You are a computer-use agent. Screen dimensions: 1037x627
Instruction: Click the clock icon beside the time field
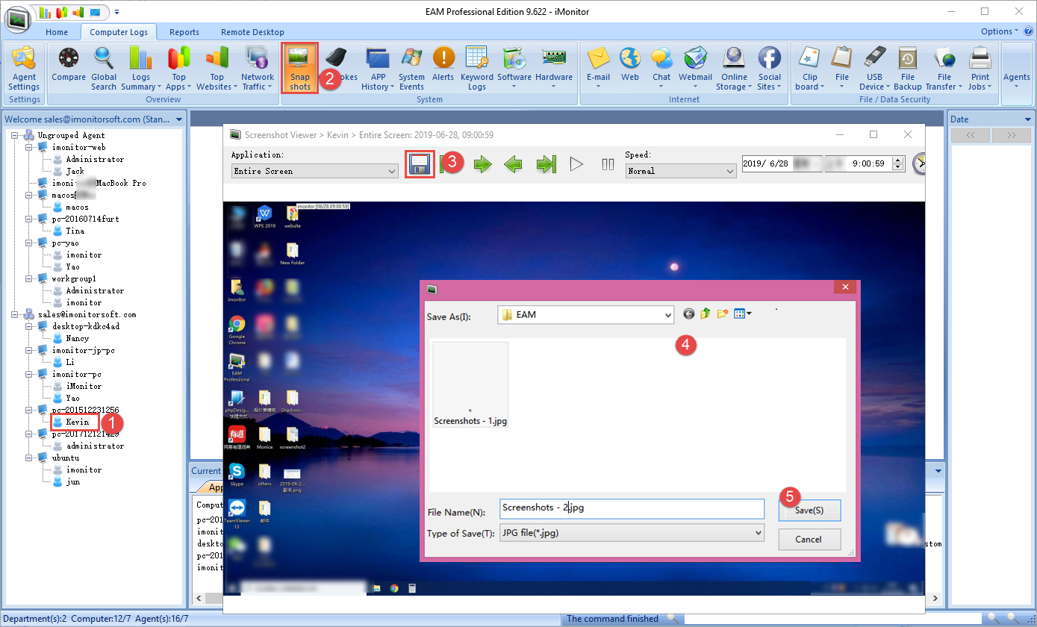[919, 163]
